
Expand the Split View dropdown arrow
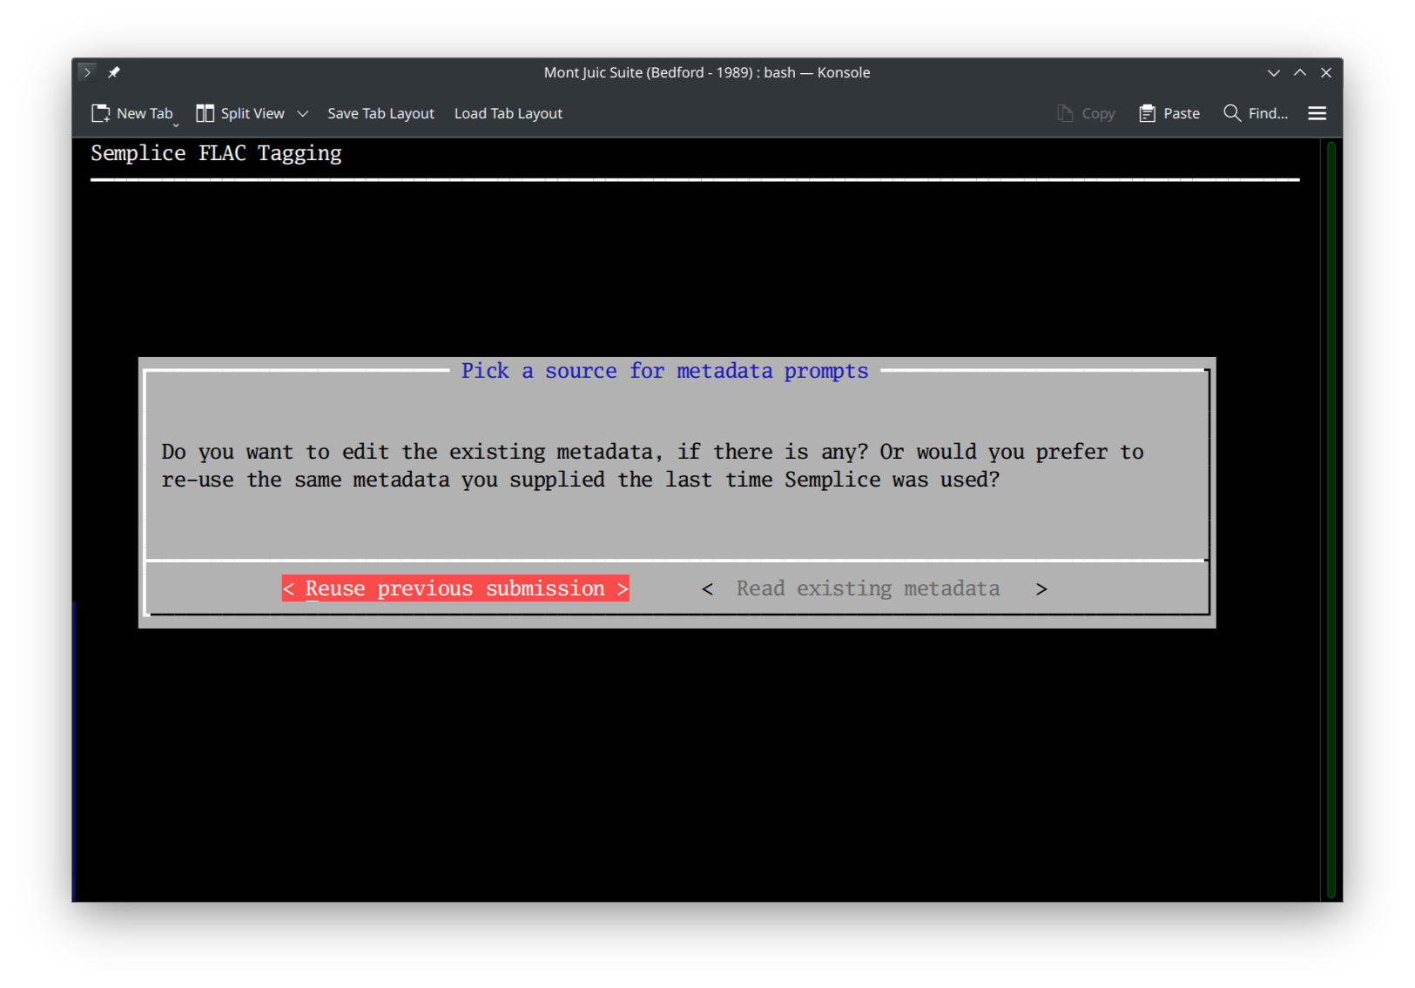(302, 113)
